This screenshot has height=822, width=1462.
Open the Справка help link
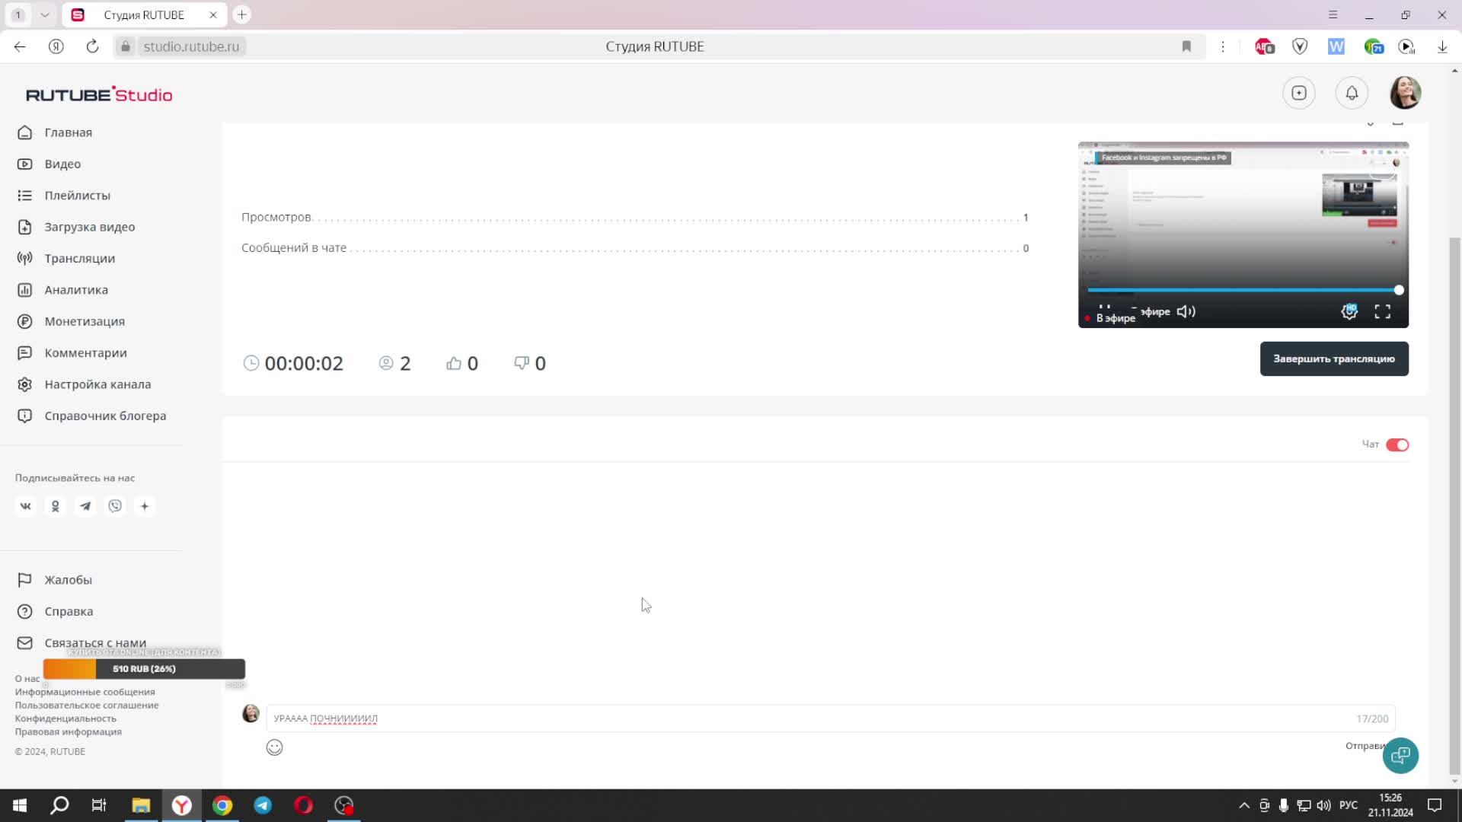69,611
